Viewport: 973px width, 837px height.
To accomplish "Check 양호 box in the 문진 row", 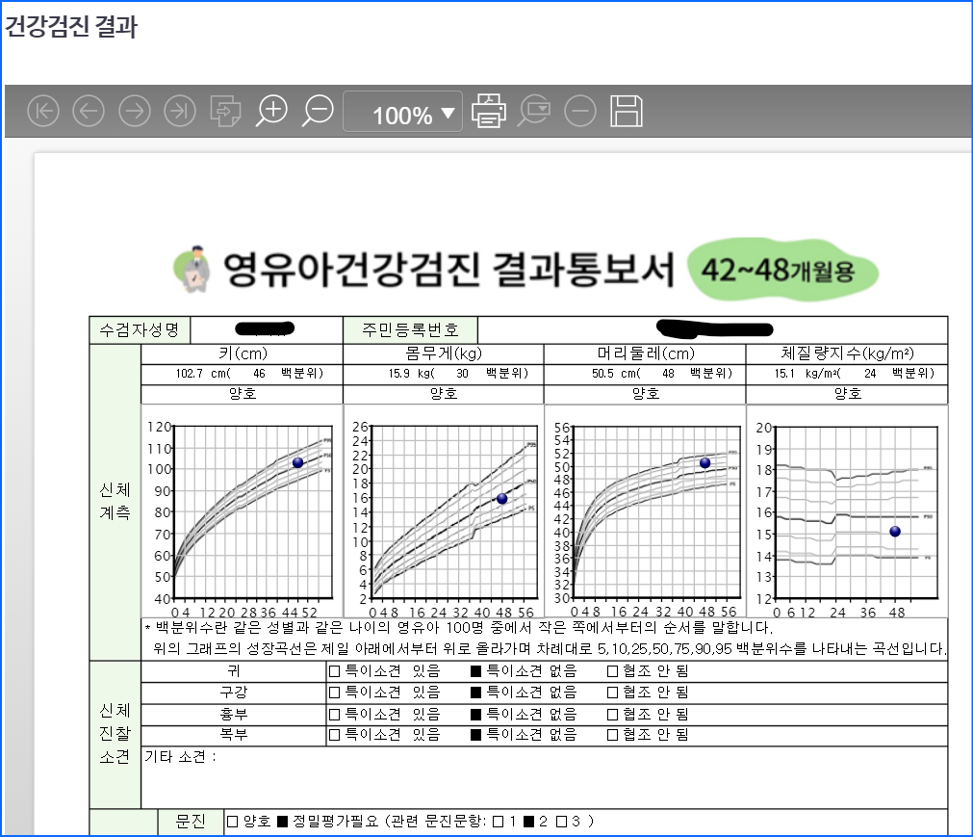I will tap(233, 822).
